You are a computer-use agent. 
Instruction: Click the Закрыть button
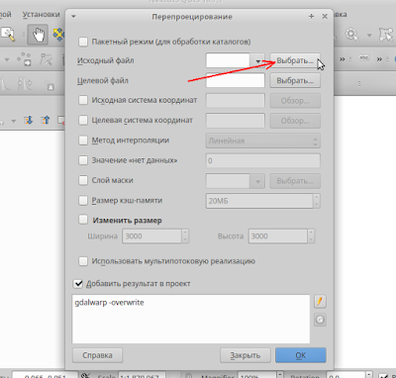246,355
